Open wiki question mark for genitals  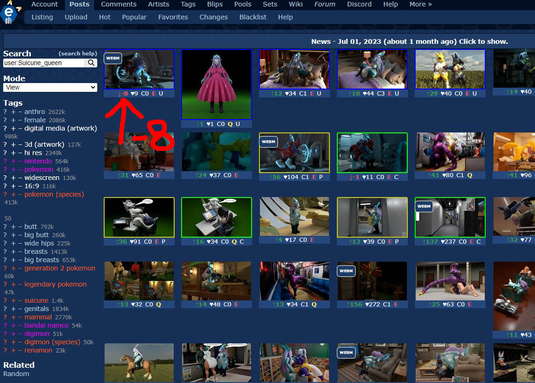[5, 309]
